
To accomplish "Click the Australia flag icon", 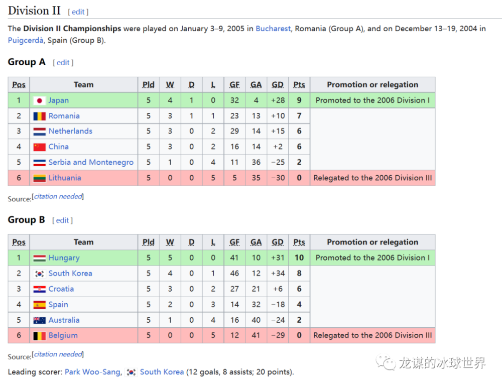I will tap(39, 320).
